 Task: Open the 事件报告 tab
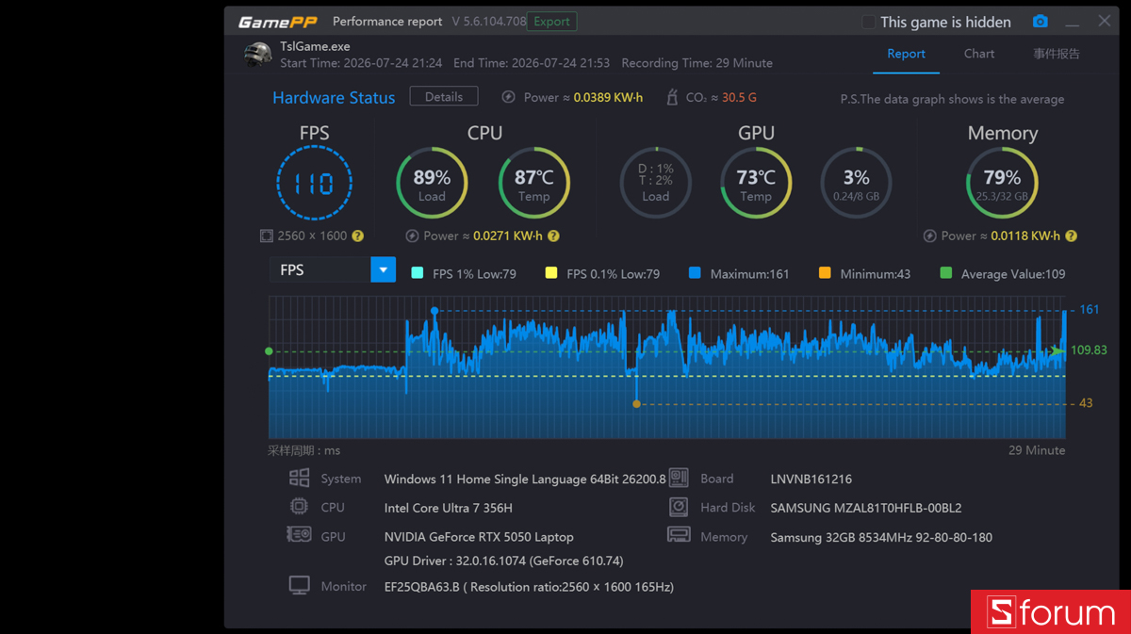(x=1057, y=54)
